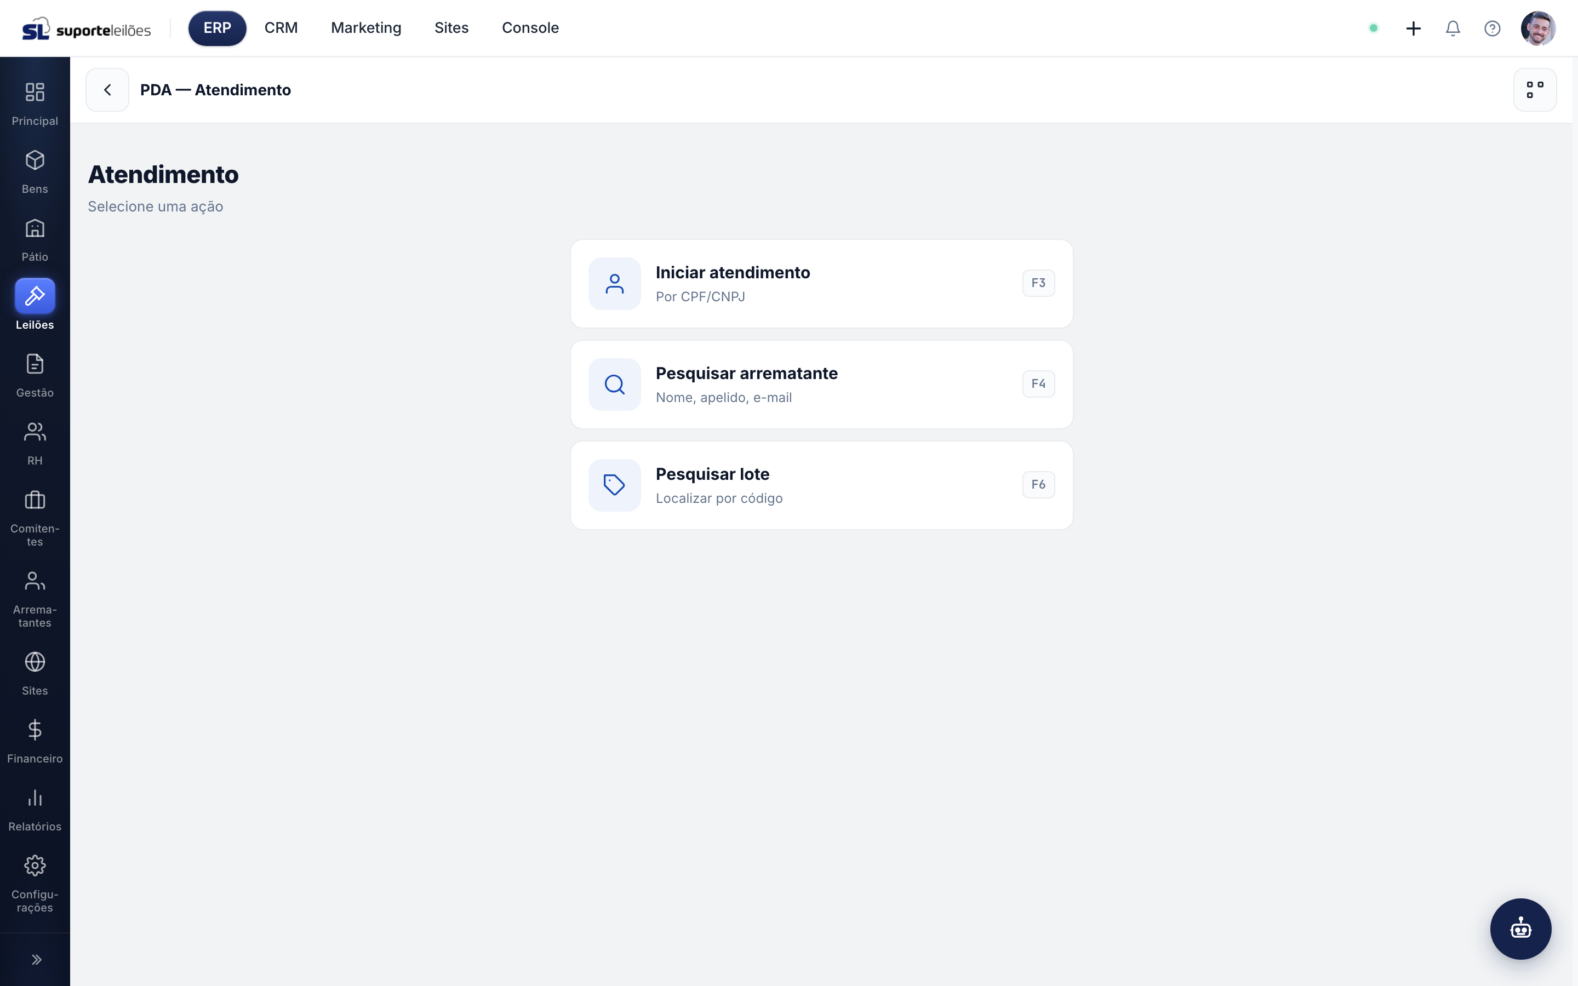This screenshot has height=986, width=1578.
Task: Click the Suporte Leilões logo
Action: tap(87, 28)
